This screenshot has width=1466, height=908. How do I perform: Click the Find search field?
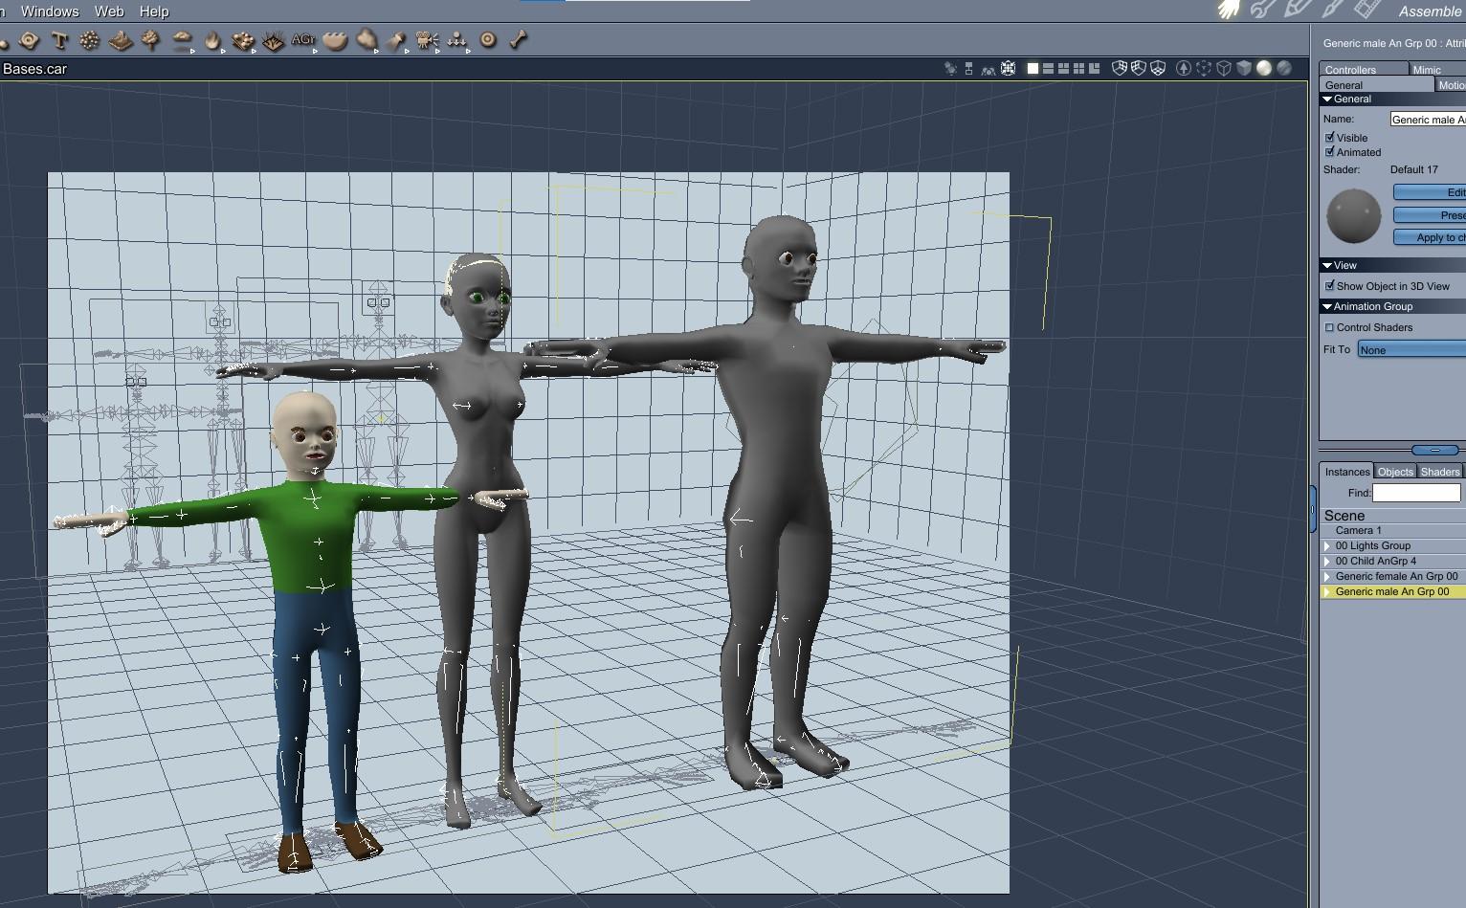point(1416,493)
